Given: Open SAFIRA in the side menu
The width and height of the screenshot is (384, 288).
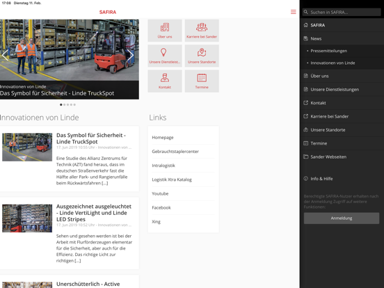Looking at the screenshot, I should (x=342, y=25).
